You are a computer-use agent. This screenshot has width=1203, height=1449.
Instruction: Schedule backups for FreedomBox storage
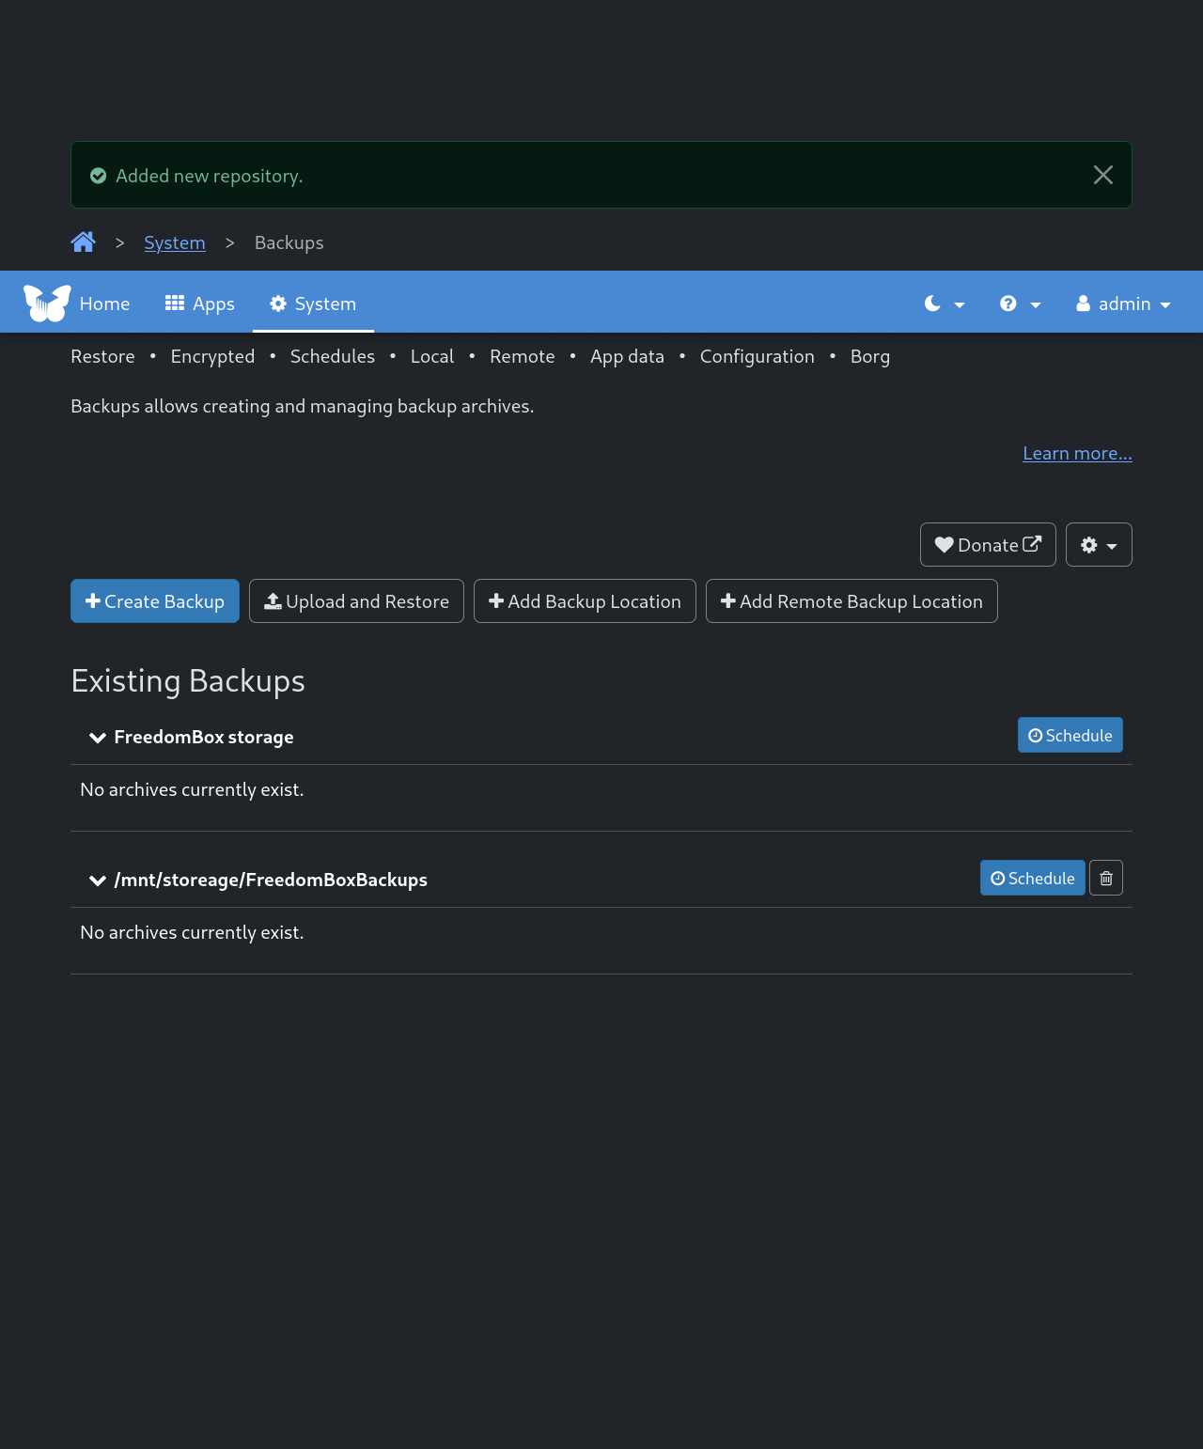coord(1070,735)
